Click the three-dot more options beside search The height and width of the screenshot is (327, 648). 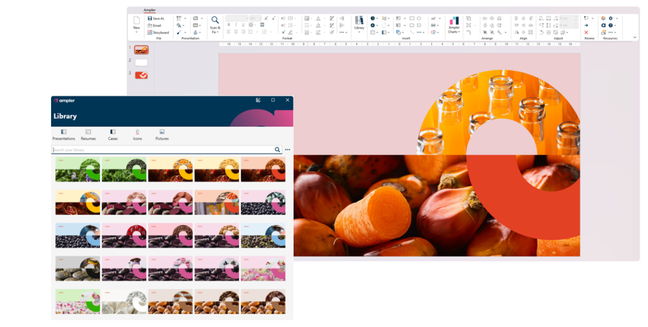tap(288, 150)
